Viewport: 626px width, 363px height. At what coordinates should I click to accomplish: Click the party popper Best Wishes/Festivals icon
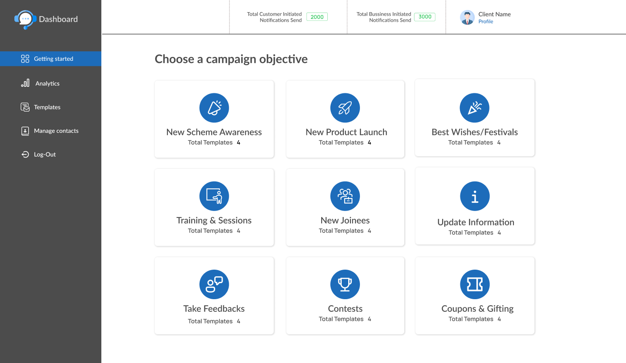click(x=474, y=108)
